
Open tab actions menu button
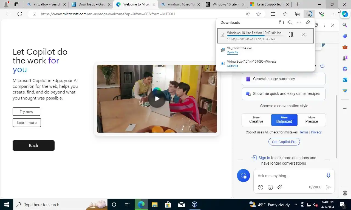pos(16,4)
